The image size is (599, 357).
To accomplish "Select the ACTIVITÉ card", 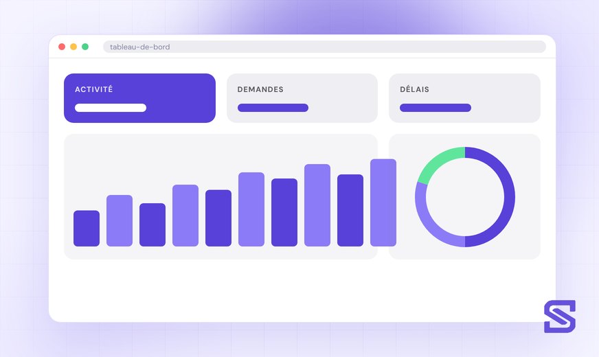I will click(140, 98).
